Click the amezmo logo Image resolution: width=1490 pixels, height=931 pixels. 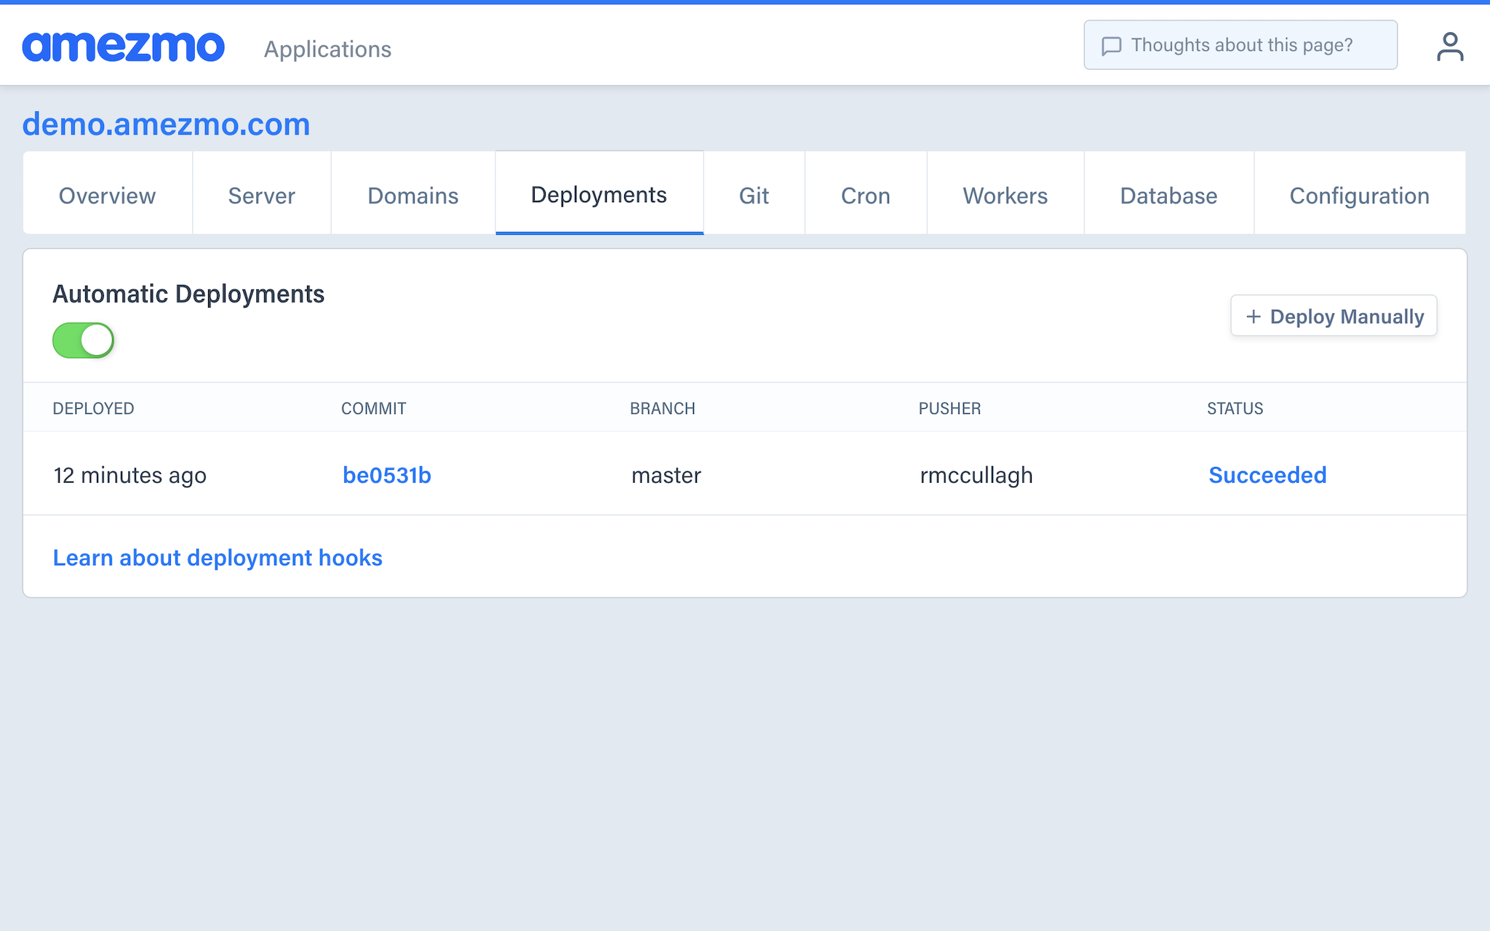(x=123, y=47)
